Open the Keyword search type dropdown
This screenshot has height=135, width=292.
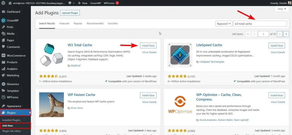(x=224, y=24)
